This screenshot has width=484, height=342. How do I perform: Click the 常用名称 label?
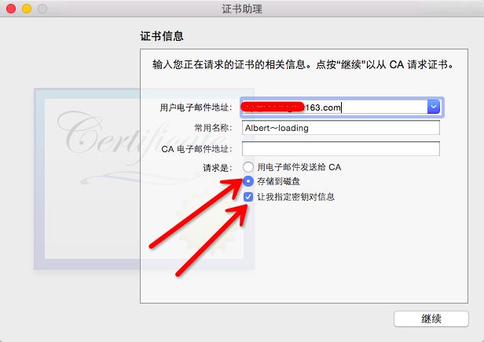(x=213, y=128)
